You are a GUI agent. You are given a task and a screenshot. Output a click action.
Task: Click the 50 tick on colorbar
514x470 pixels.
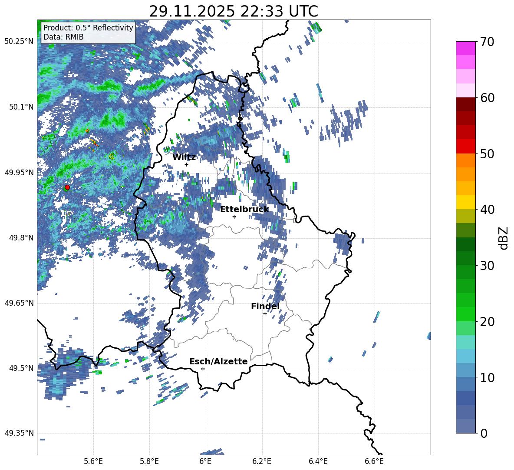[x=488, y=154]
